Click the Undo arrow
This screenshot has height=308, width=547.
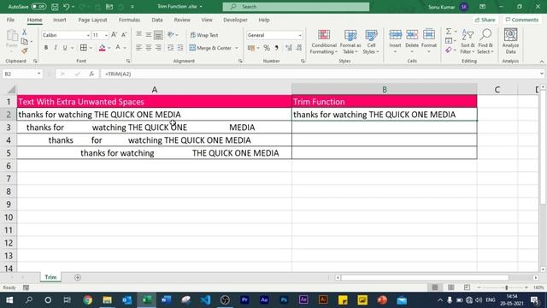pyautogui.click(x=67, y=7)
